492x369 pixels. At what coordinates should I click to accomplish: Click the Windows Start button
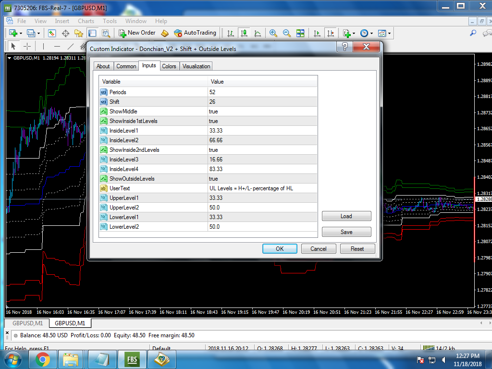click(12, 359)
